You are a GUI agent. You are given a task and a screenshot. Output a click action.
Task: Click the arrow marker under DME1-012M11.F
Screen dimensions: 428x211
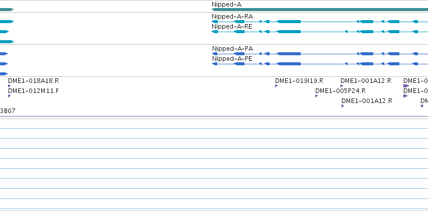(x=10, y=96)
